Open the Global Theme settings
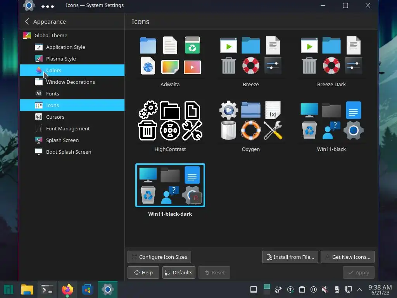Screen dimensions: 397x298 [72, 35]
